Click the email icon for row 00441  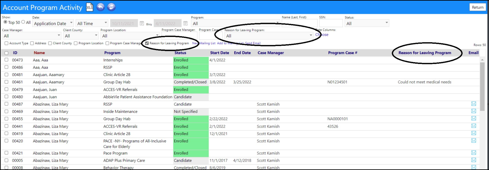(x=474, y=126)
